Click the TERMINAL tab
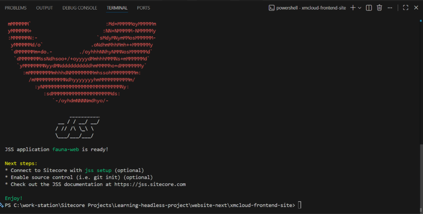This screenshot has width=423, height=214. [x=117, y=8]
